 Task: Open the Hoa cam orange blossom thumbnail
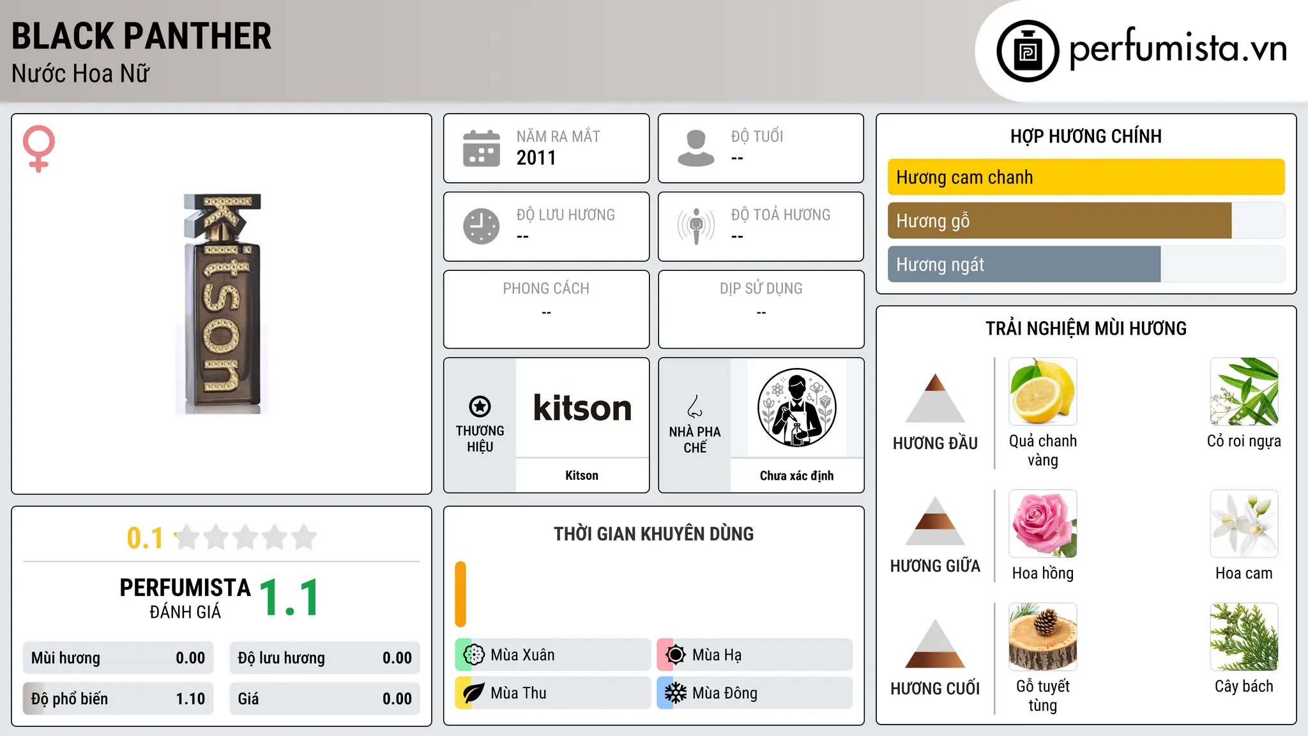coord(1244,524)
